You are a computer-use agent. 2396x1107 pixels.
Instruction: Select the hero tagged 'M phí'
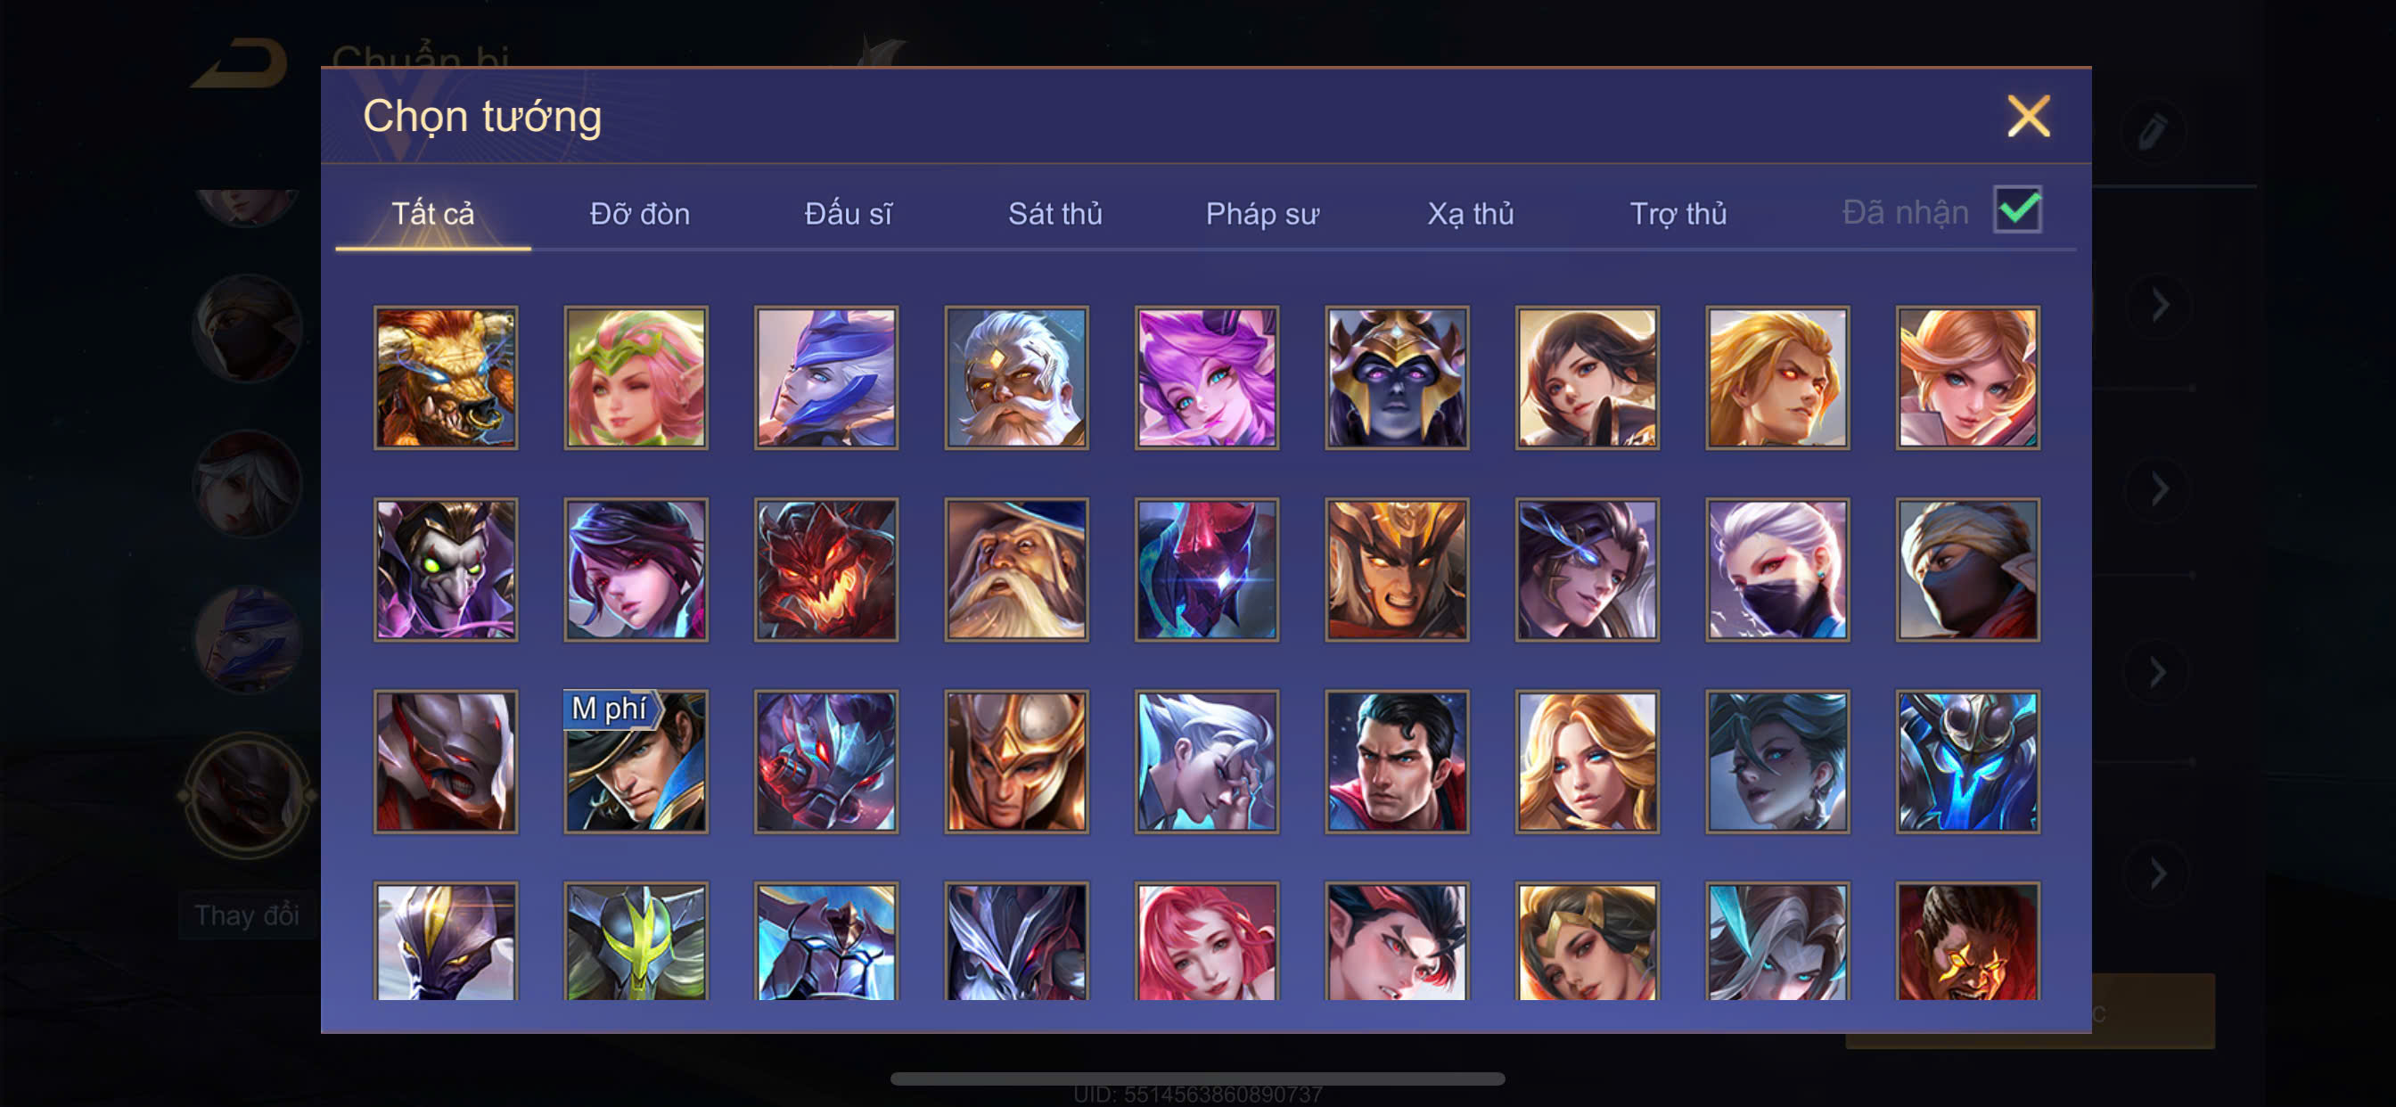tap(636, 761)
